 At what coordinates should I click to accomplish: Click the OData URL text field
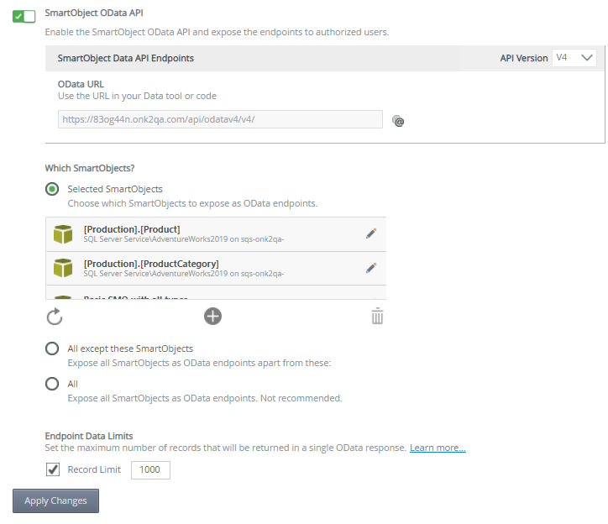coord(220,119)
